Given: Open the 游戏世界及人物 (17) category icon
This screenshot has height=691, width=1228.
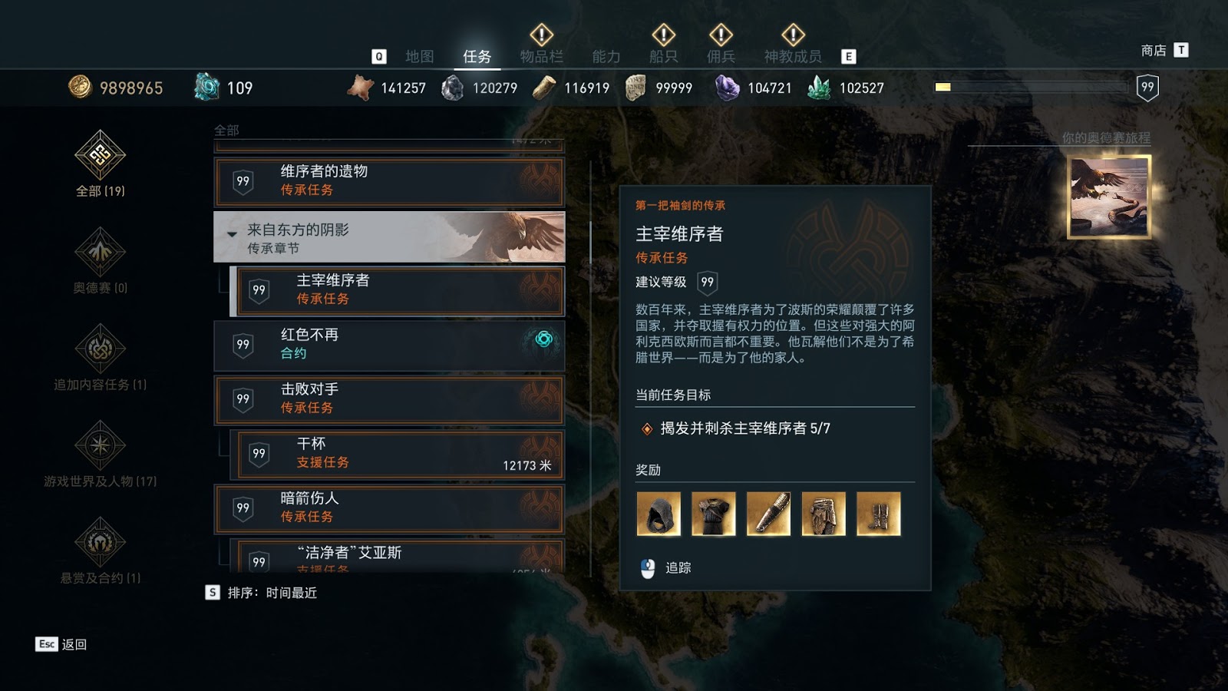Looking at the screenshot, I should pyautogui.click(x=100, y=445).
